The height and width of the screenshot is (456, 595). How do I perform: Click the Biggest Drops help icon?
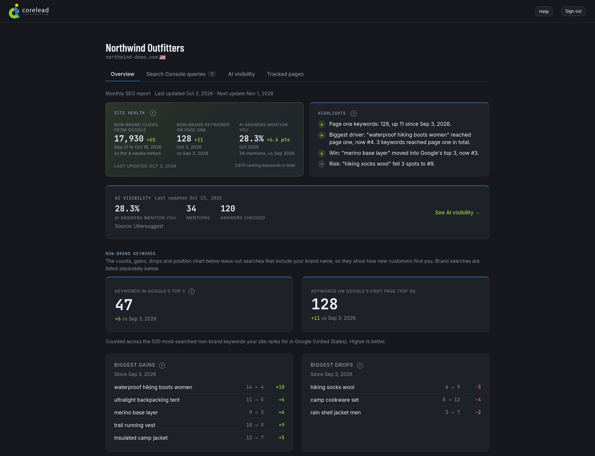point(360,366)
